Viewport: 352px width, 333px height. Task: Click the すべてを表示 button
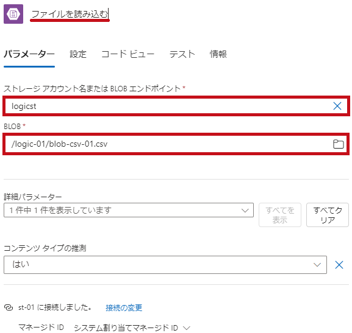pos(280,215)
